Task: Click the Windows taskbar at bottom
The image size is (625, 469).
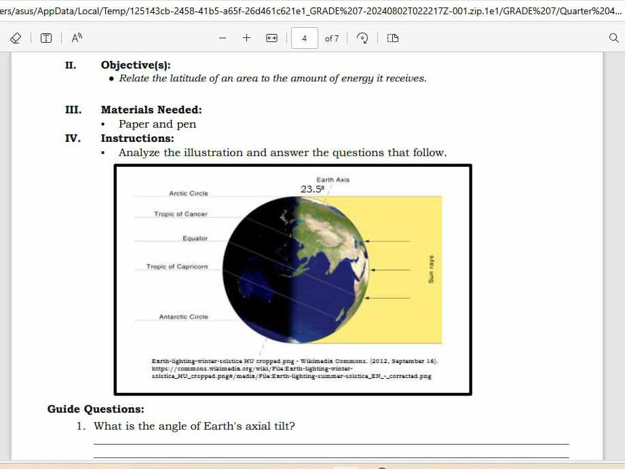Action: coord(312,466)
